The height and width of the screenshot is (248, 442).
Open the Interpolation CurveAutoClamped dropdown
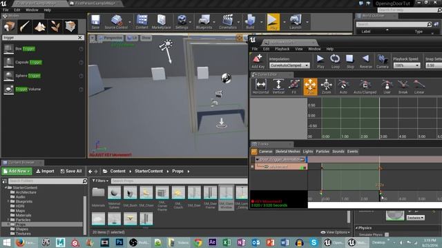point(289,65)
